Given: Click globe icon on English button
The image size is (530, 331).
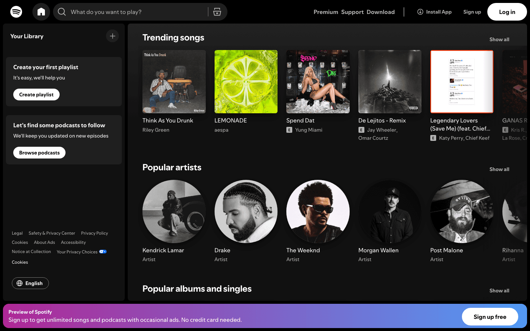Looking at the screenshot, I should click(x=20, y=283).
